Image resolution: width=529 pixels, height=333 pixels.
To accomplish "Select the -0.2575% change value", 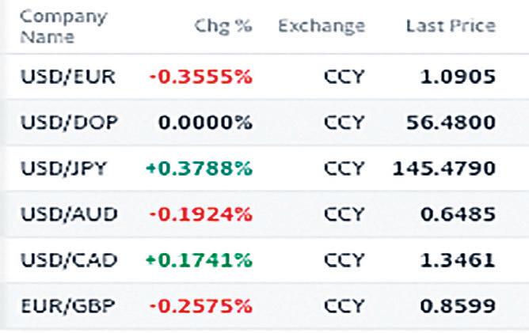I will point(200,305).
